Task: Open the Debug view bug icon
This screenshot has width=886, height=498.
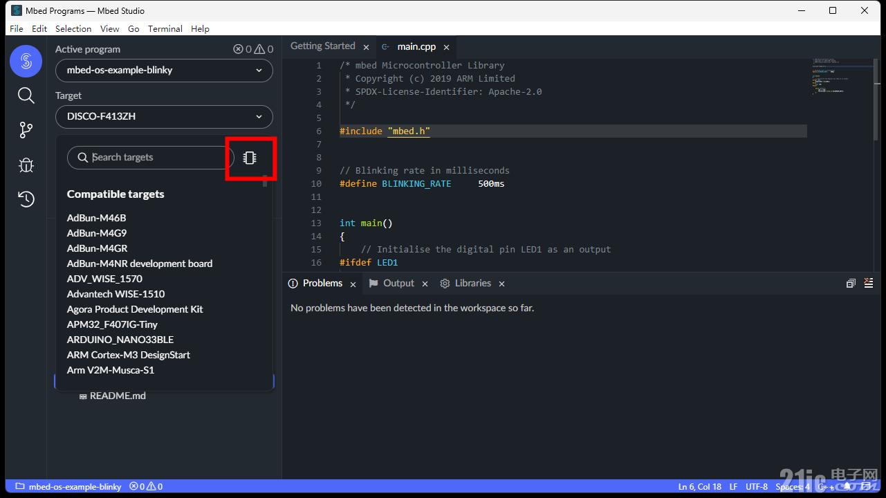Action: click(x=26, y=165)
